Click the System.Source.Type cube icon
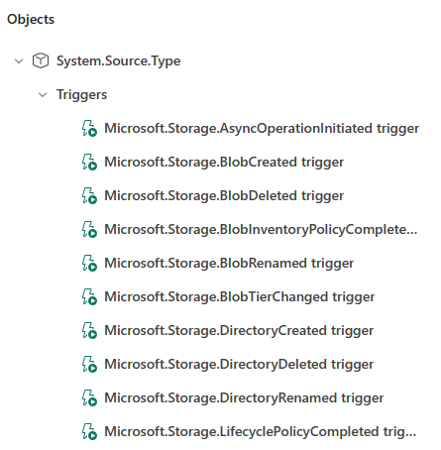The width and height of the screenshot is (441, 450). pyautogui.click(x=41, y=60)
